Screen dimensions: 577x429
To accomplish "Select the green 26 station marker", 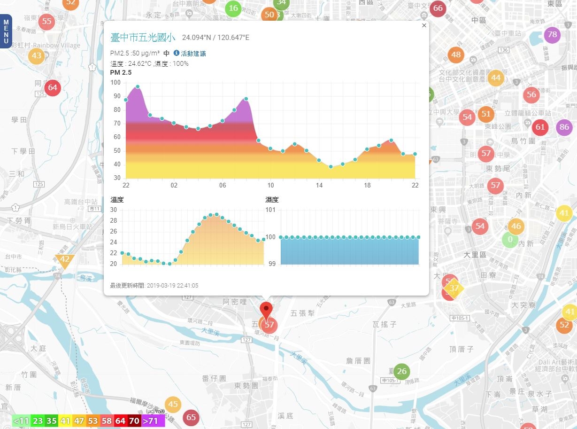I will click(x=401, y=372).
